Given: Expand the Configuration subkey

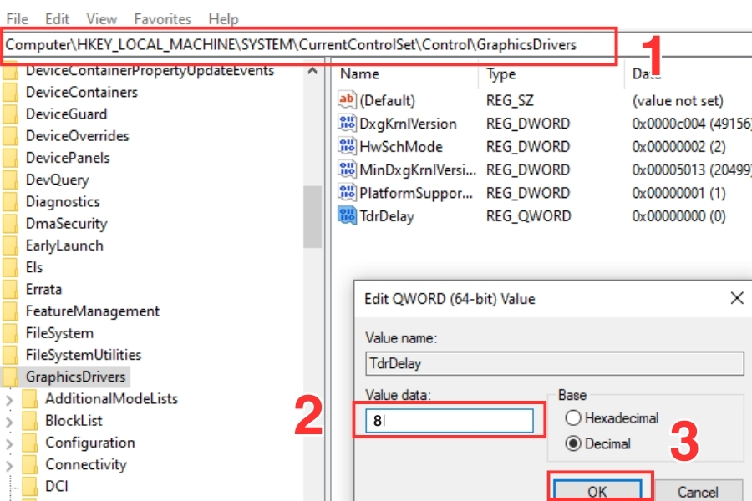Looking at the screenshot, I should 10,443.
